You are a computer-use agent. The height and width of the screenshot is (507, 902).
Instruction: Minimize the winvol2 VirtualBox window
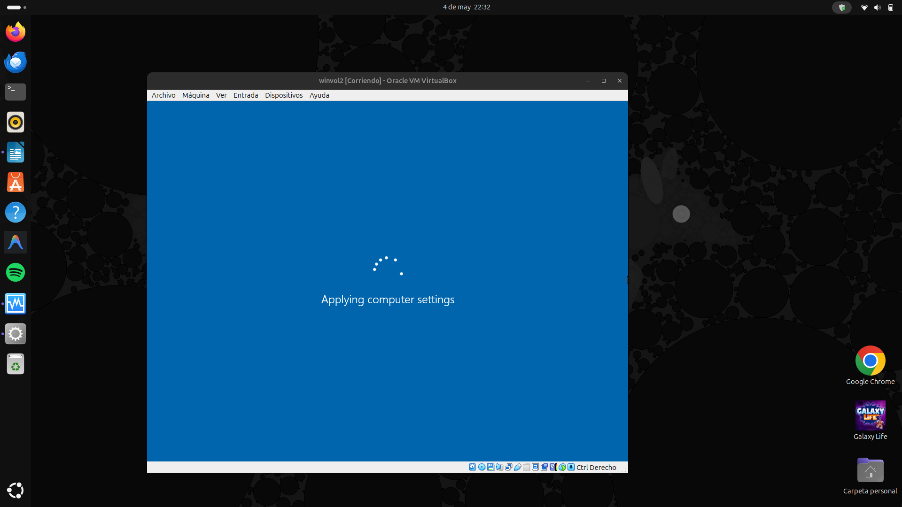pos(588,81)
